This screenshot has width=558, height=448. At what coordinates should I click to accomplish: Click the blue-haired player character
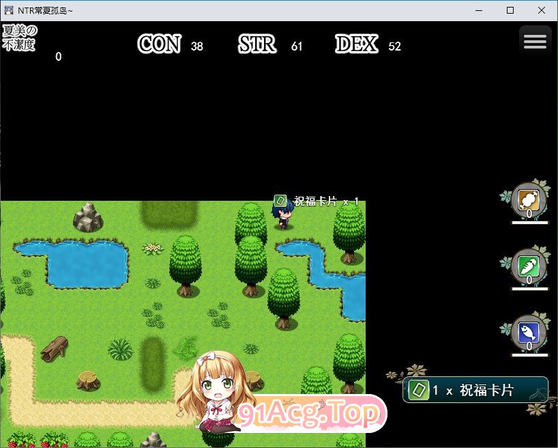click(283, 215)
